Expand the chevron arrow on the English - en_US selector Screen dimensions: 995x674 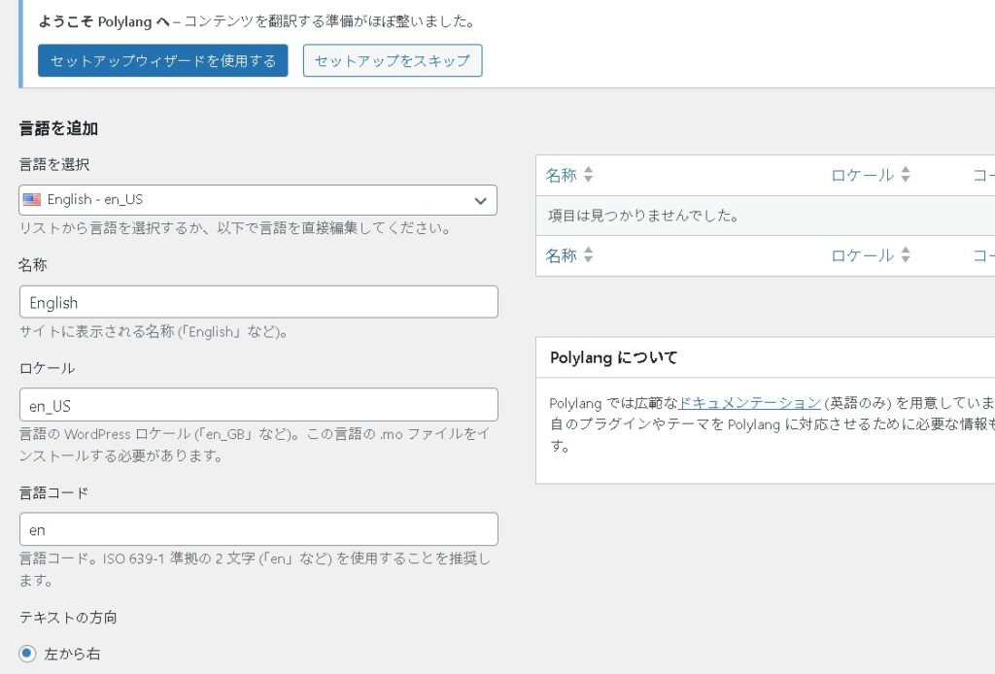[x=480, y=201]
